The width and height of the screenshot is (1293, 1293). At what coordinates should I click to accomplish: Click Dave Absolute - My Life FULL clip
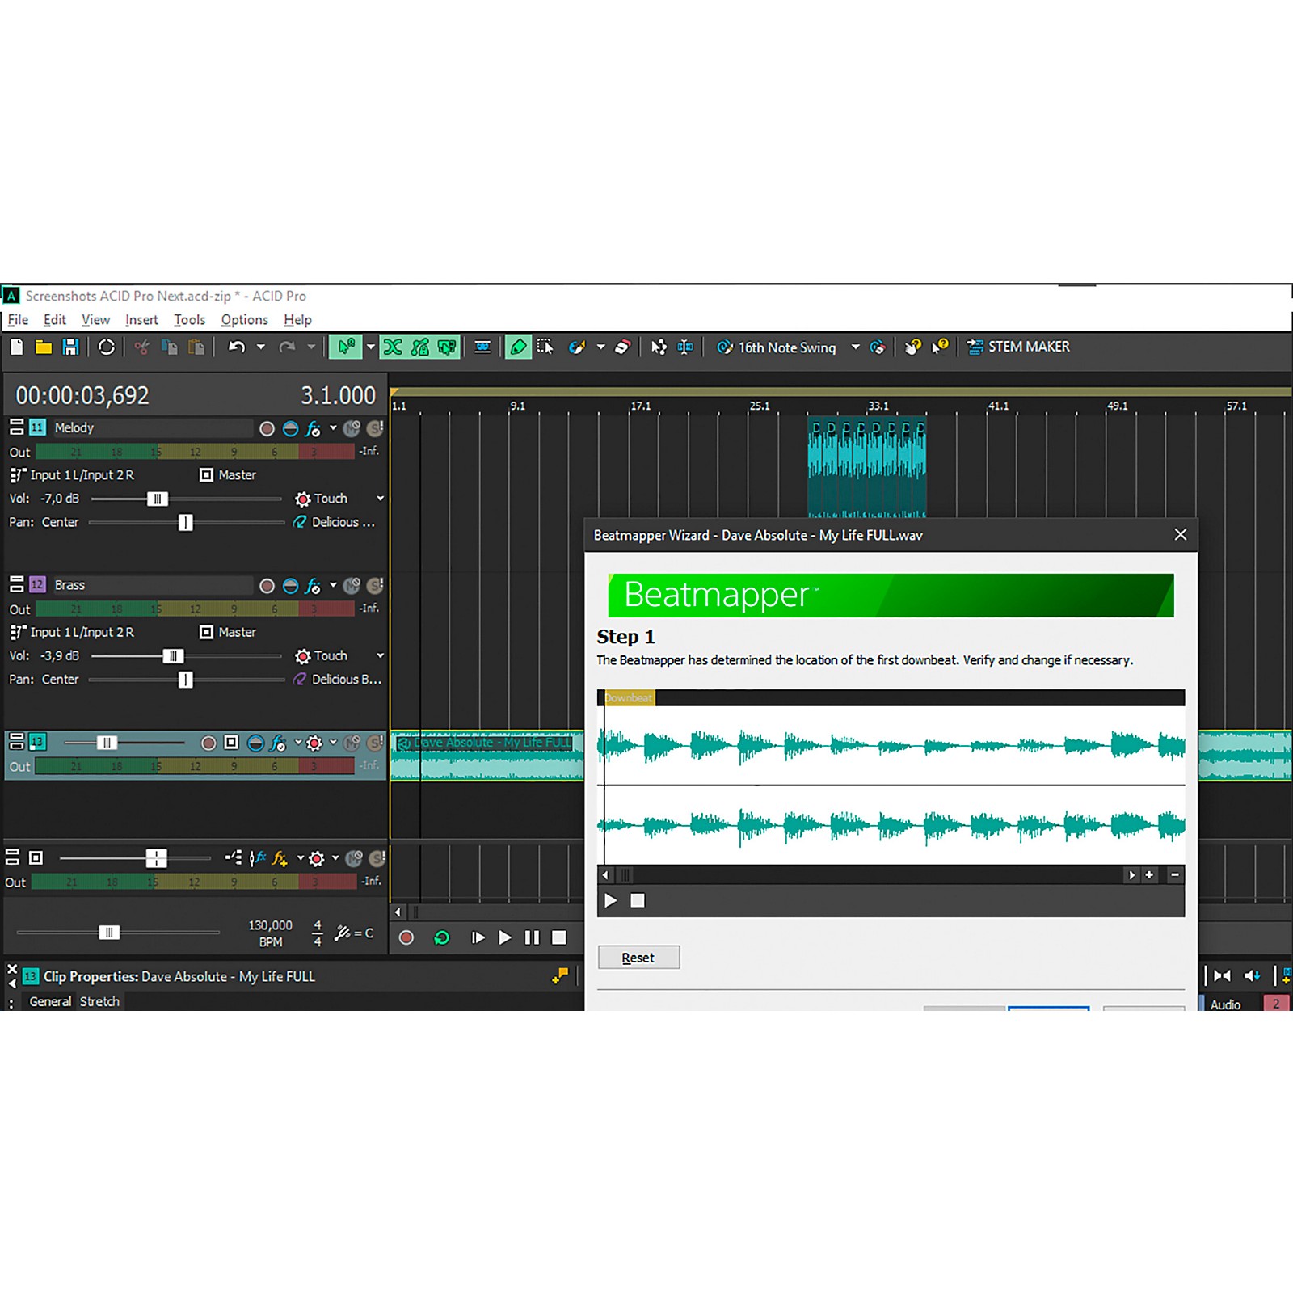coord(487,756)
